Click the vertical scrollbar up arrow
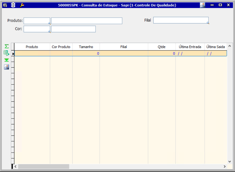Image resolution: width=235 pixels, height=172 pixels. pos(230,46)
